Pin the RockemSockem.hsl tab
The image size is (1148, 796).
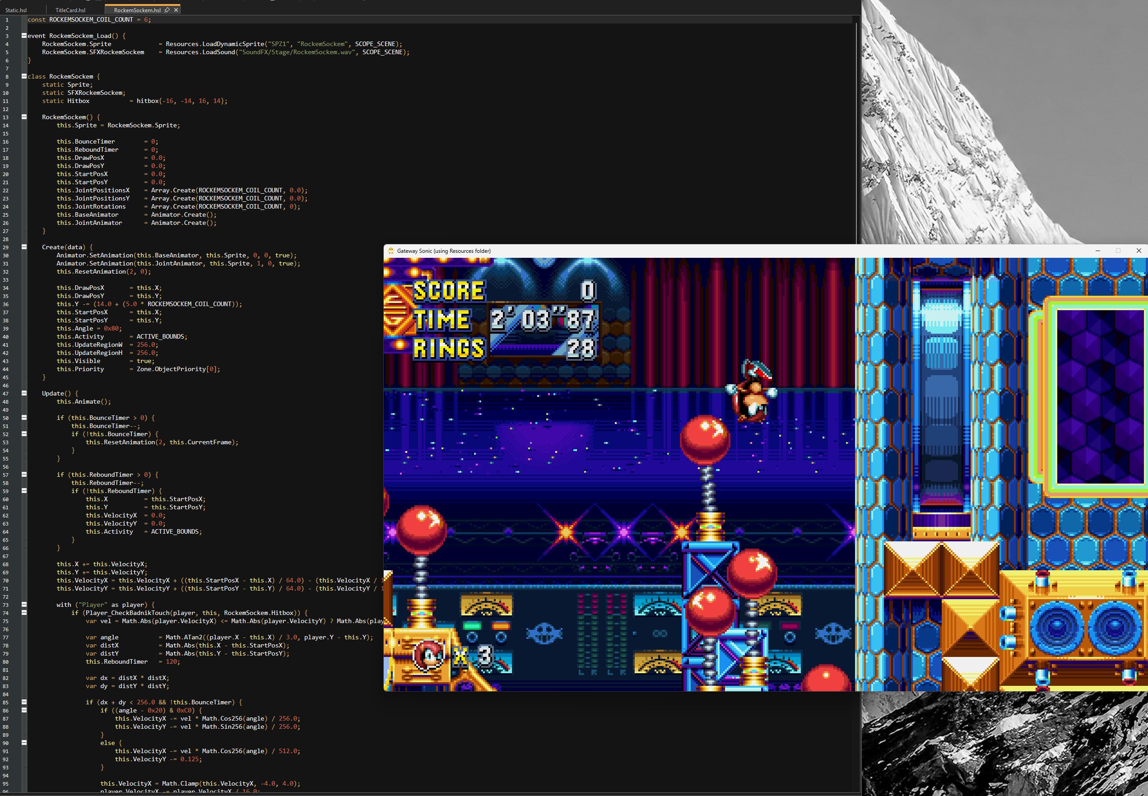coord(167,10)
